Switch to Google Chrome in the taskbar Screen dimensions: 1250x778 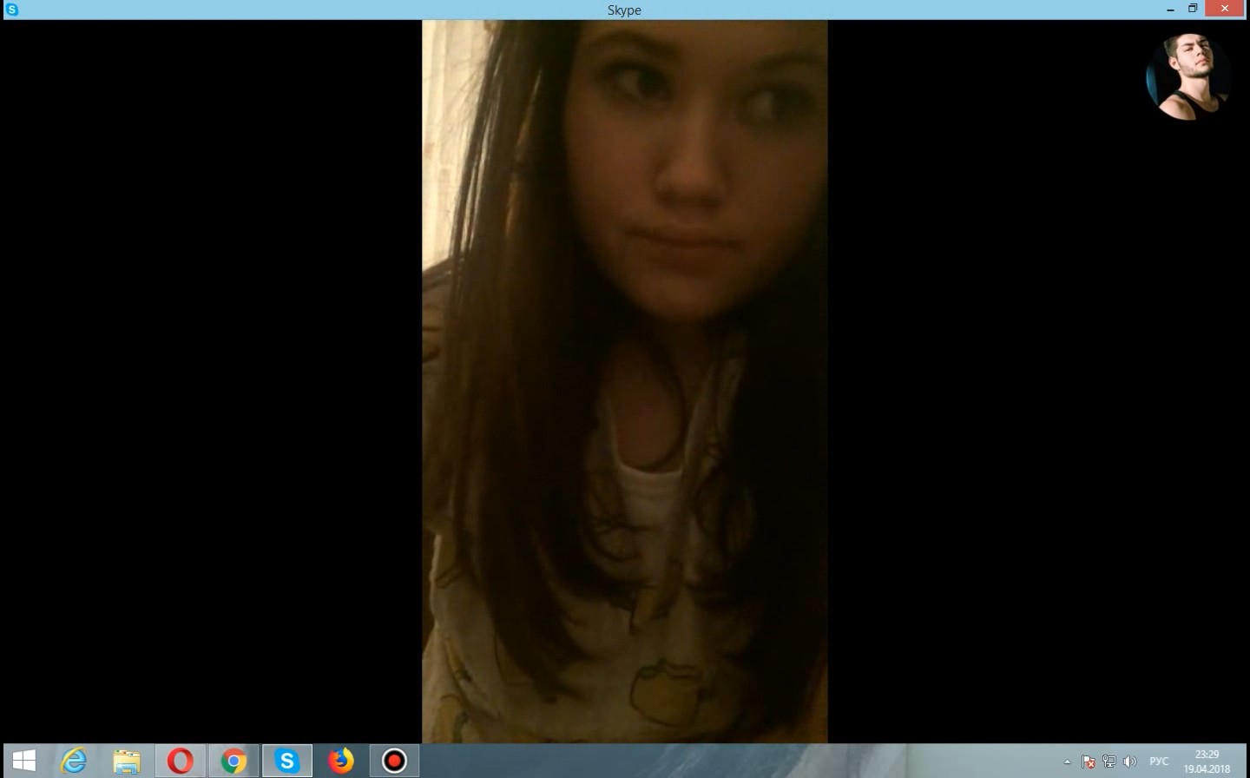coord(234,762)
